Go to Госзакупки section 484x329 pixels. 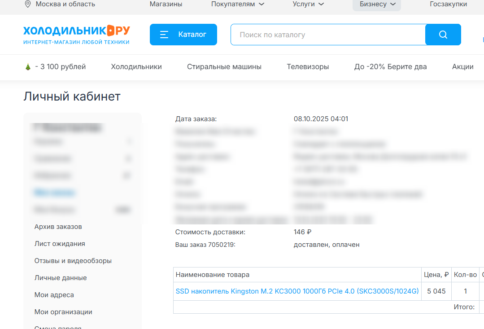[x=448, y=4]
